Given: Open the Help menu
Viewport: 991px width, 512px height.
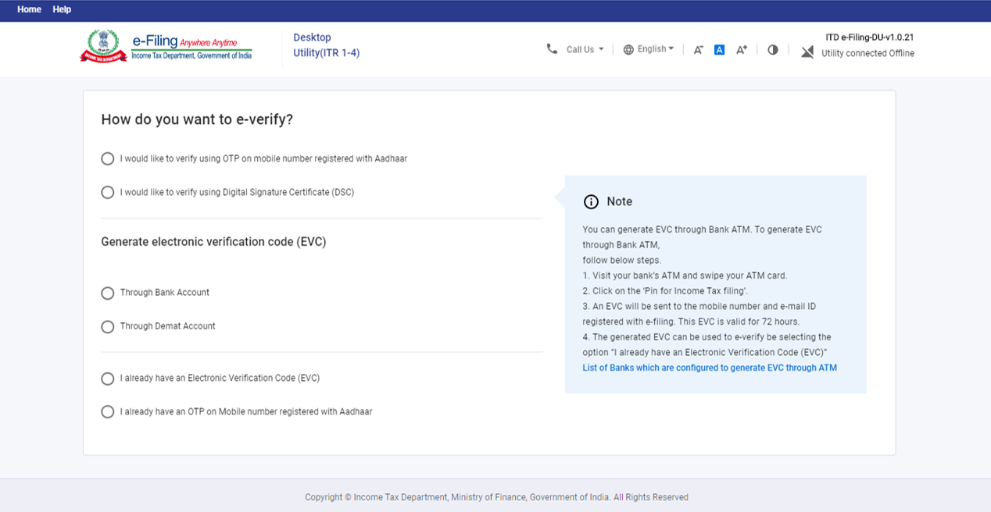Looking at the screenshot, I should tap(62, 9).
